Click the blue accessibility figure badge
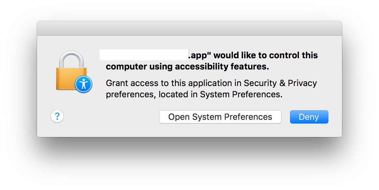Screen dimensions: 379x190 (x=83, y=84)
